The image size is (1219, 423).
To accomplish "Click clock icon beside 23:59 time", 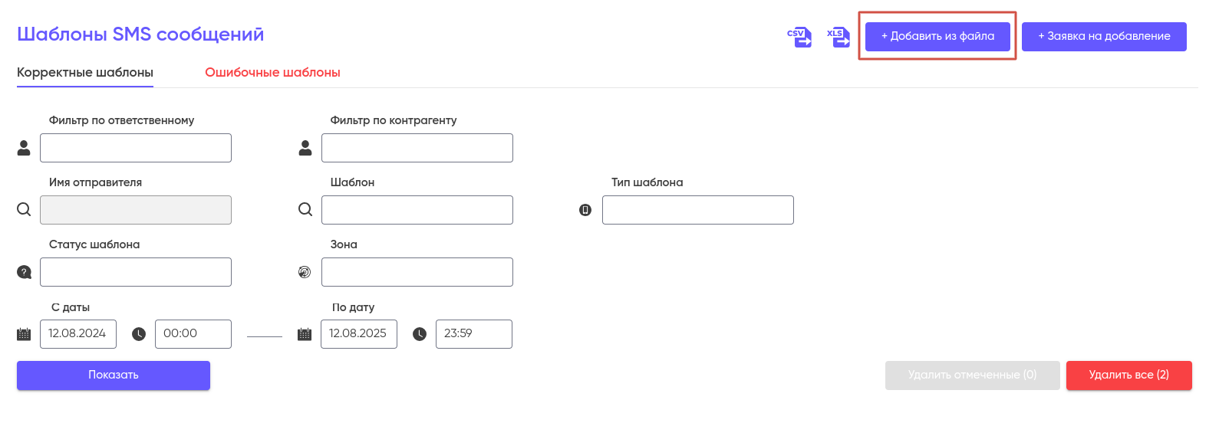I will click(420, 334).
